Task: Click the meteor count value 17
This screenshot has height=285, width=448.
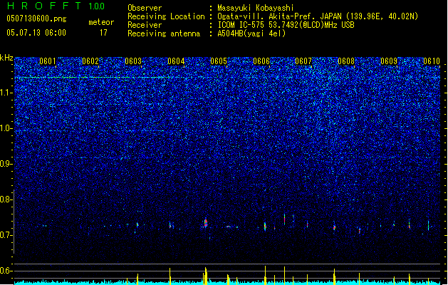Action: [x=103, y=33]
